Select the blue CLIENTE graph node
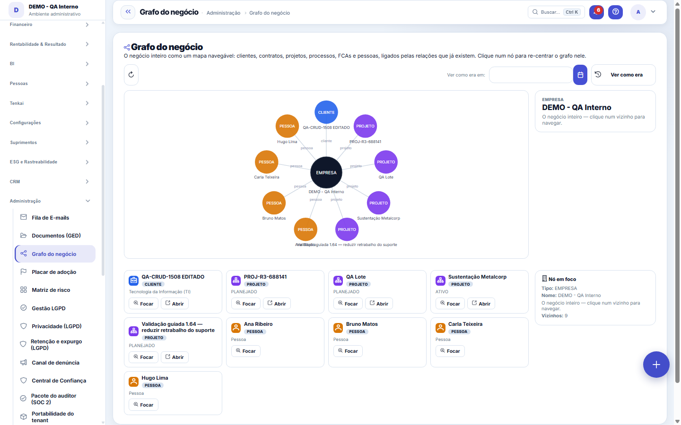 tap(326, 112)
